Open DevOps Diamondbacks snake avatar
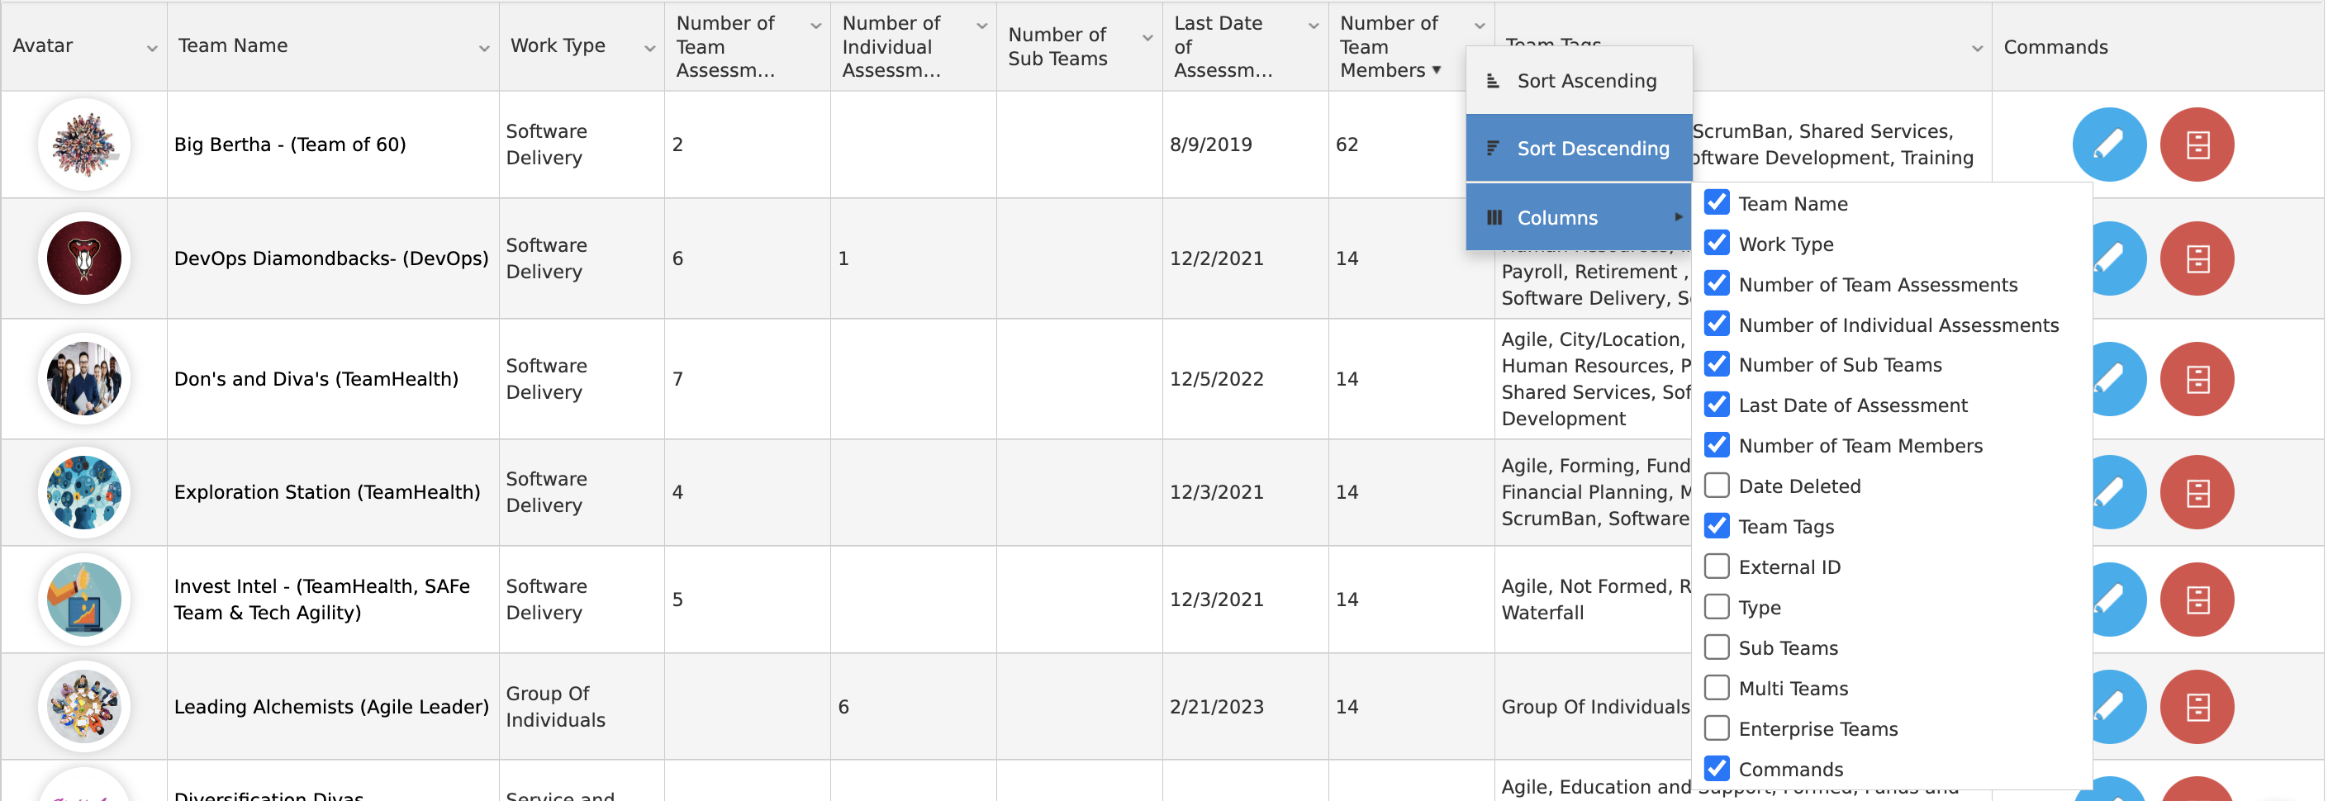 point(84,258)
